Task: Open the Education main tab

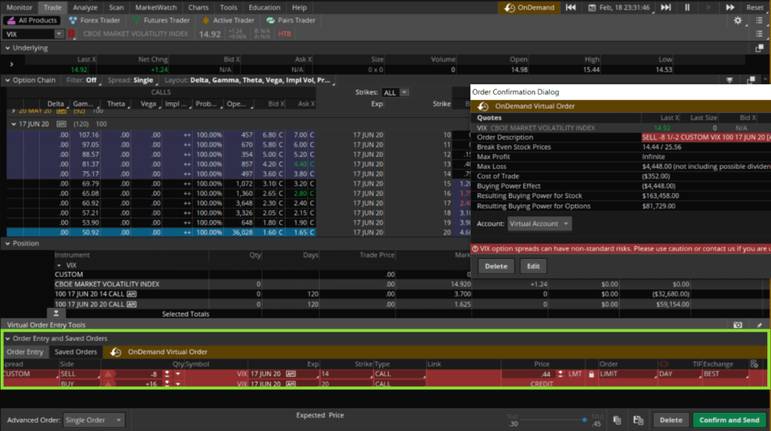Action: tap(264, 8)
